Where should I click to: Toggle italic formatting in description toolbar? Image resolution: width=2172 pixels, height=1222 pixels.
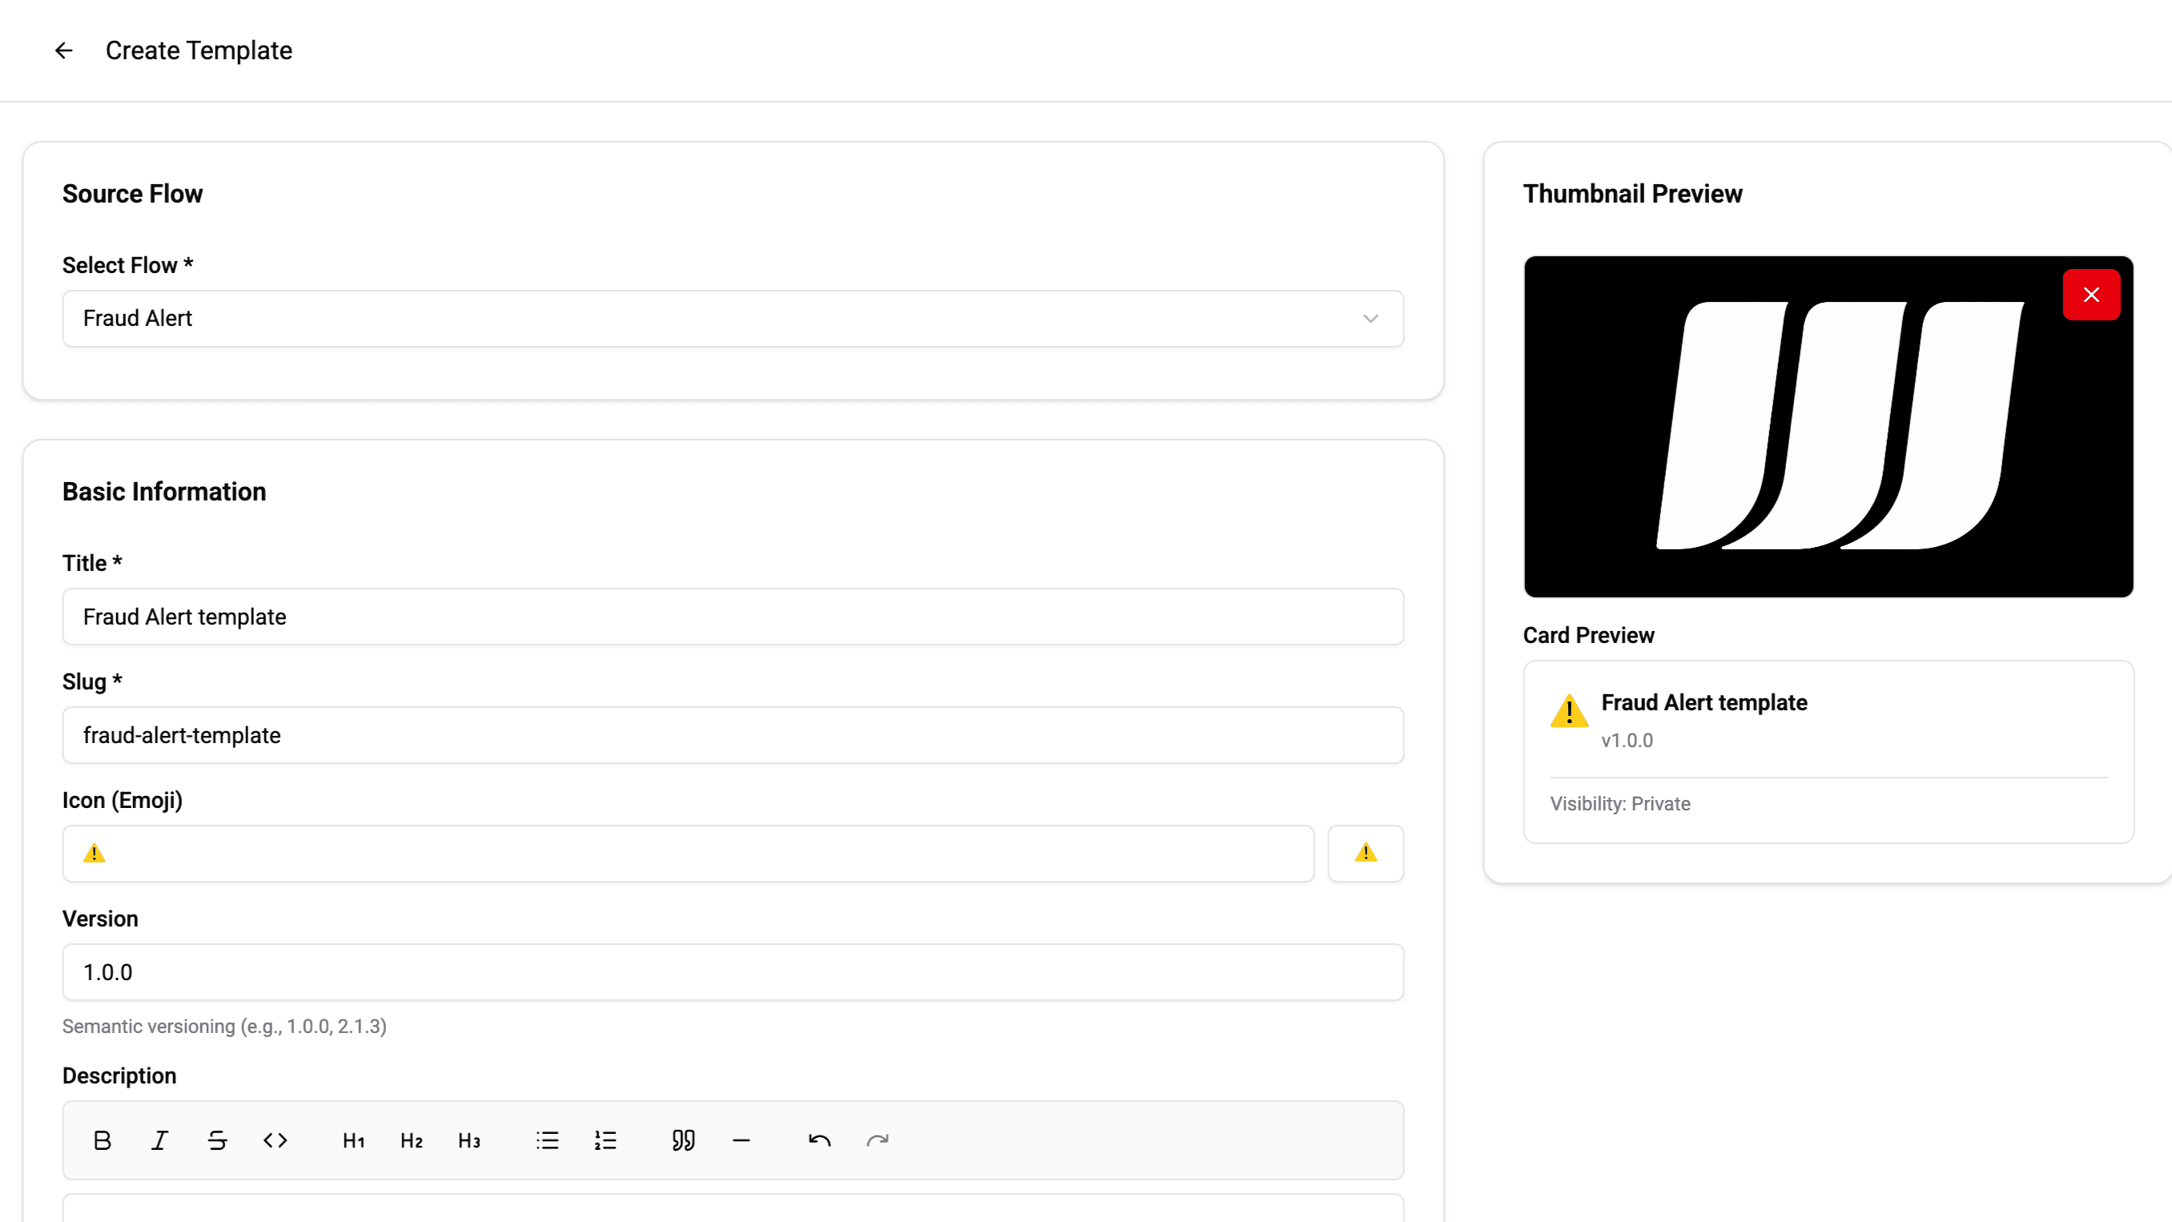click(159, 1140)
